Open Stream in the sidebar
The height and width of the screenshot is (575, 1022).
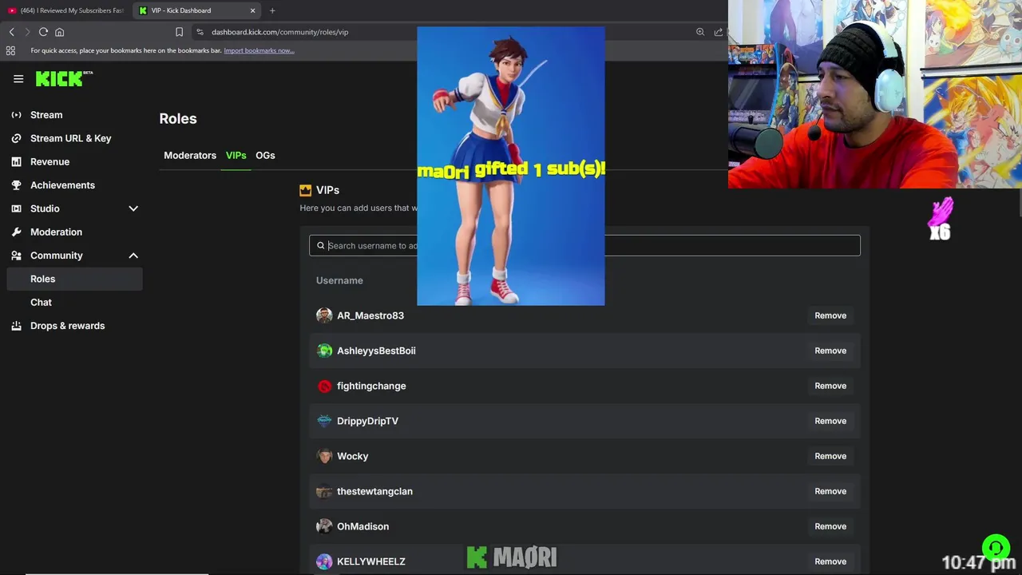point(46,115)
